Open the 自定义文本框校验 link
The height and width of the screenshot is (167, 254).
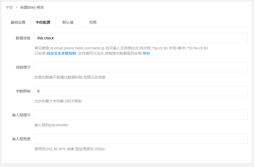click(61, 53)
